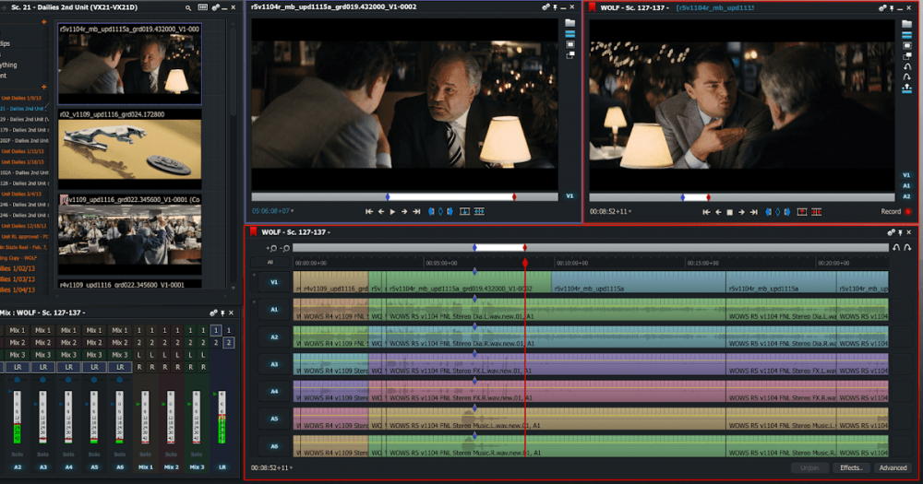This screenshot has height=484, width=923.
Task: Adjust LR master fader in mixer
Action: 222,418
